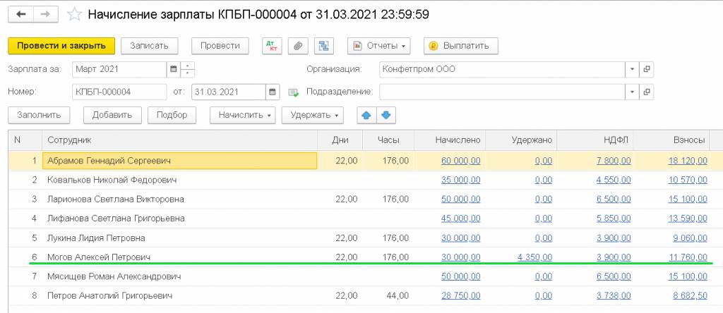The height and width of the screenshot is (313, 723).
Task: Open Организация Конфетпром ООО in new form
Action: pyautogui.click(x=647, y=70)
